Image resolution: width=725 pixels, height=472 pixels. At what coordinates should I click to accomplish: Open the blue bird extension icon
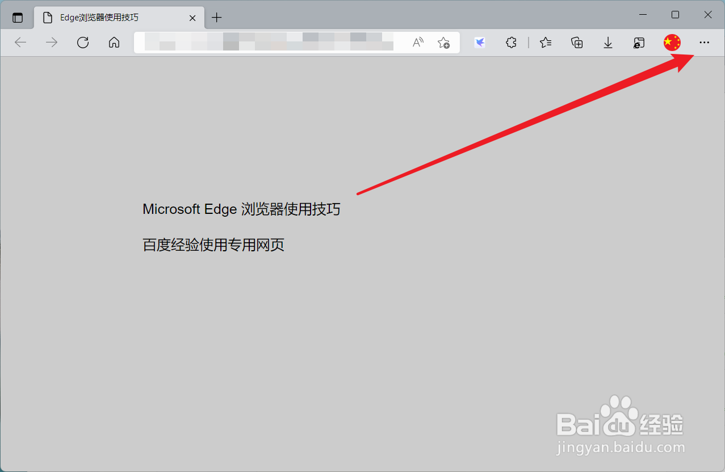pos(480,43)
